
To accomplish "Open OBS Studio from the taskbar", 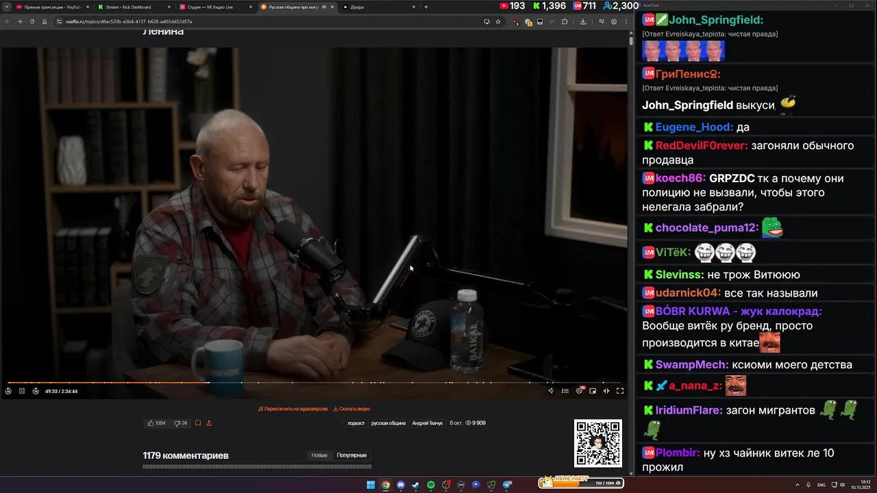I will (x=446, y=485).
